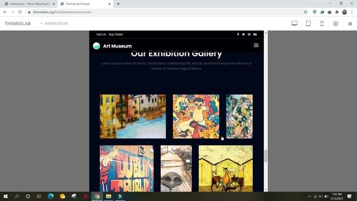The width and height of the screenshot is (357, 201).
Task: Open the Art Museum hamburger menu
Action: point(256,45)
